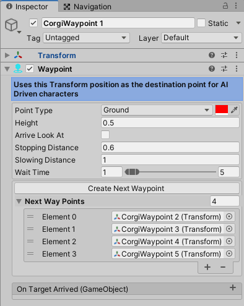The image size is (244, 306).
Task: Open object picker for Element 2
Action: click(x=229, y=241)
